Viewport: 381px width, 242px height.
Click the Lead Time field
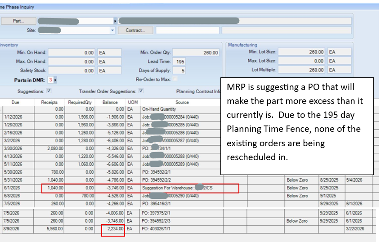point(179,62)
